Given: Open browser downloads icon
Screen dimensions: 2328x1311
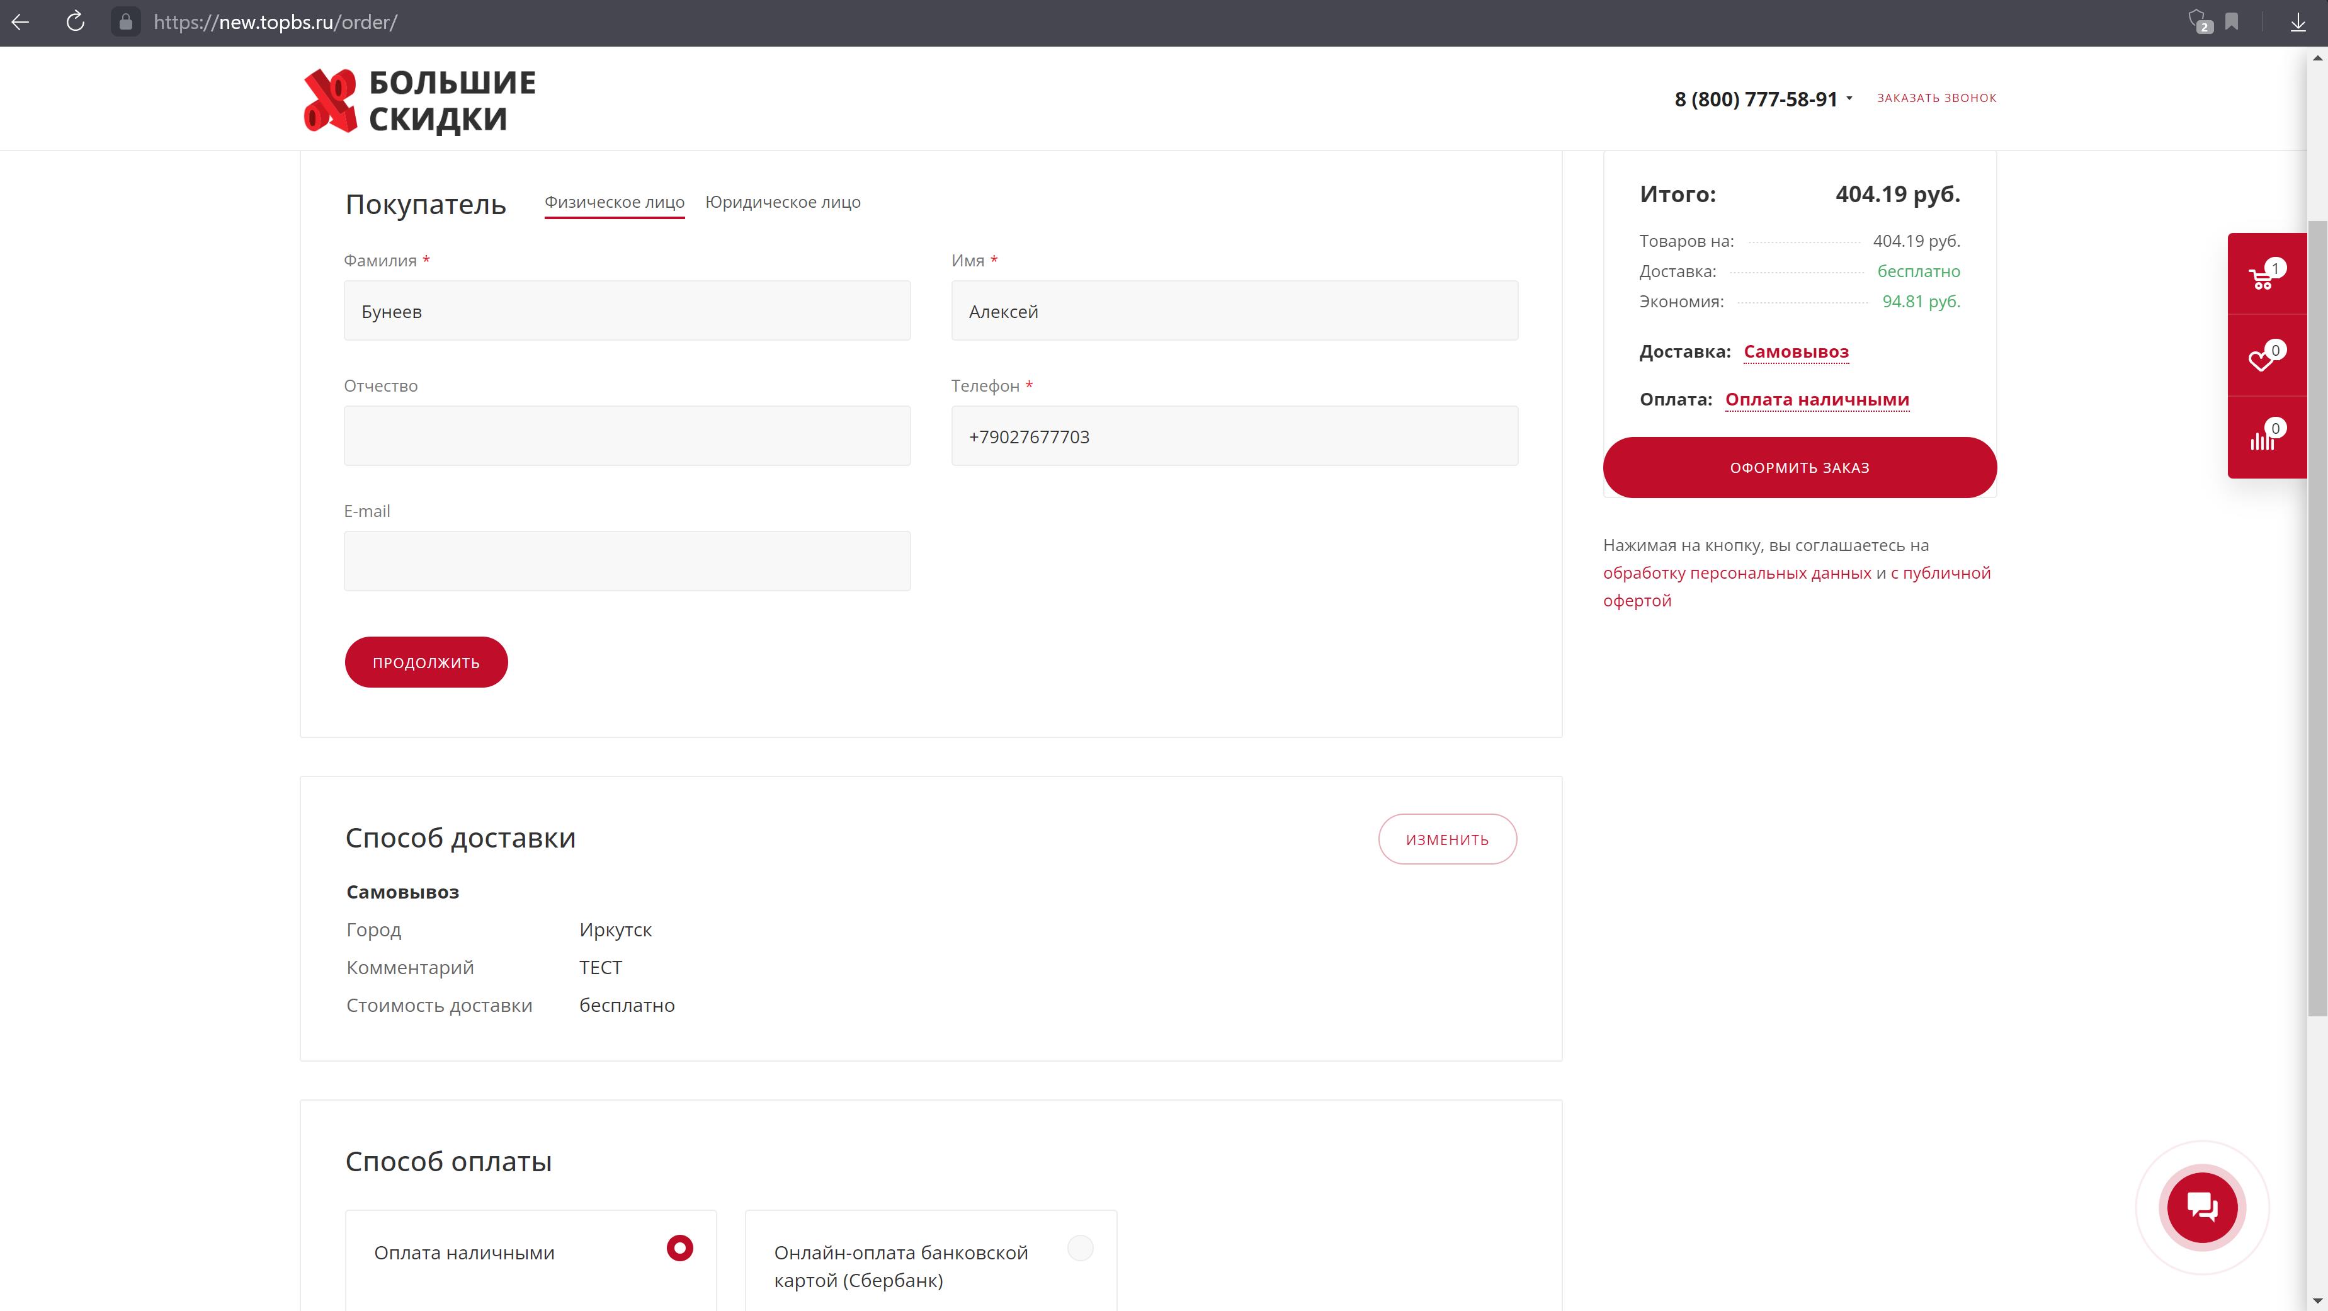Looking at the screenshot, I should coord(2297,21).
